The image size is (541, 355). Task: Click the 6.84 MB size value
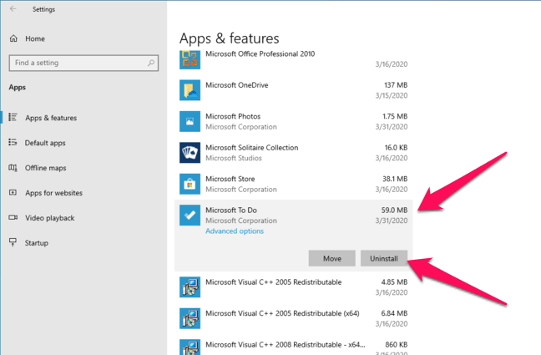click(x=394, y=313)
